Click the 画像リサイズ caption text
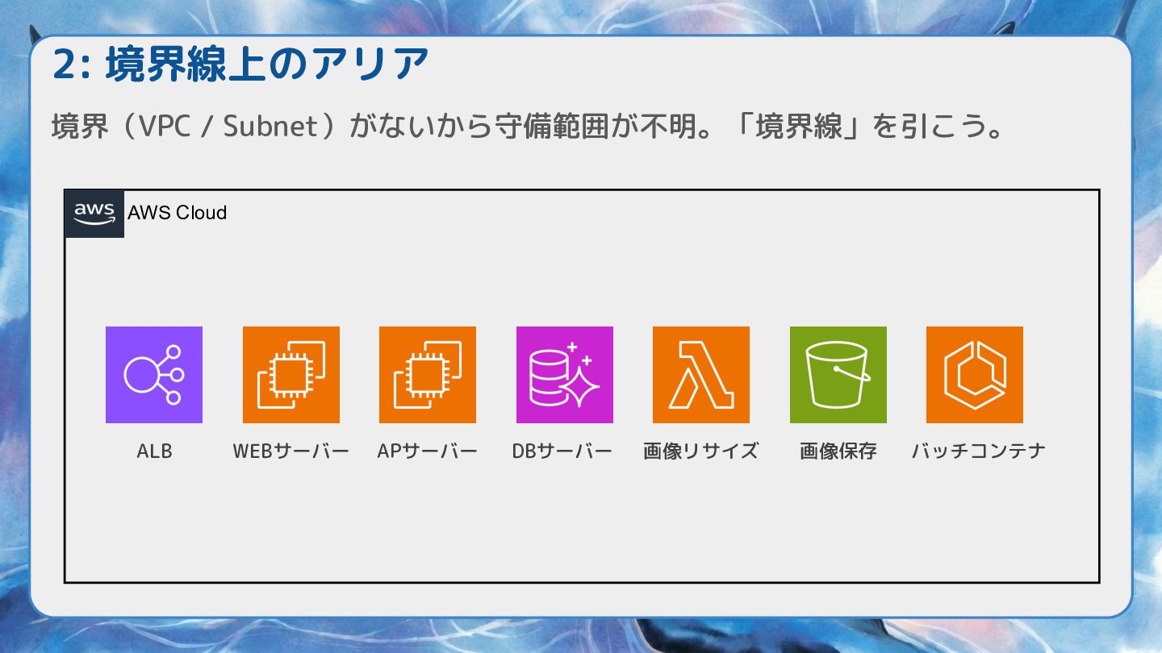 point(700,451)
